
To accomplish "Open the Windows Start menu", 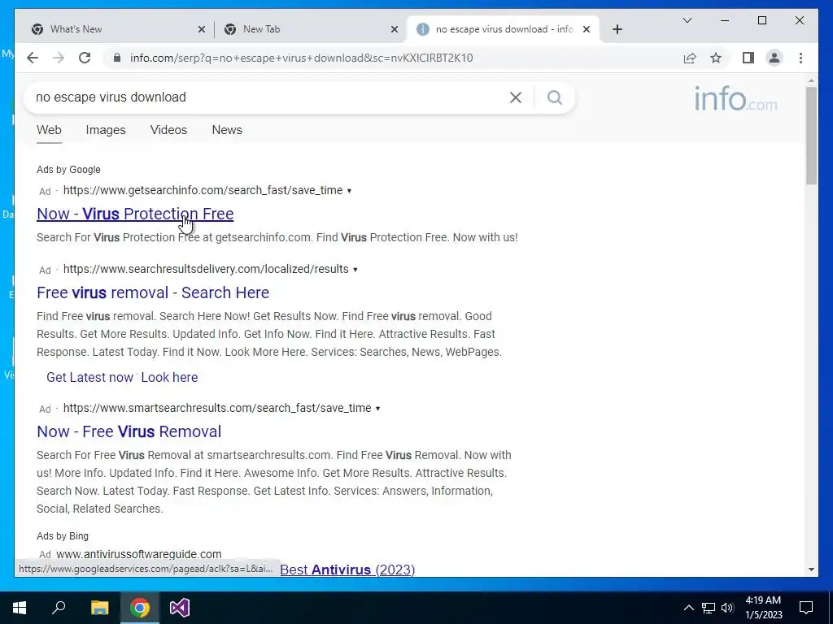I will [20, 608].
